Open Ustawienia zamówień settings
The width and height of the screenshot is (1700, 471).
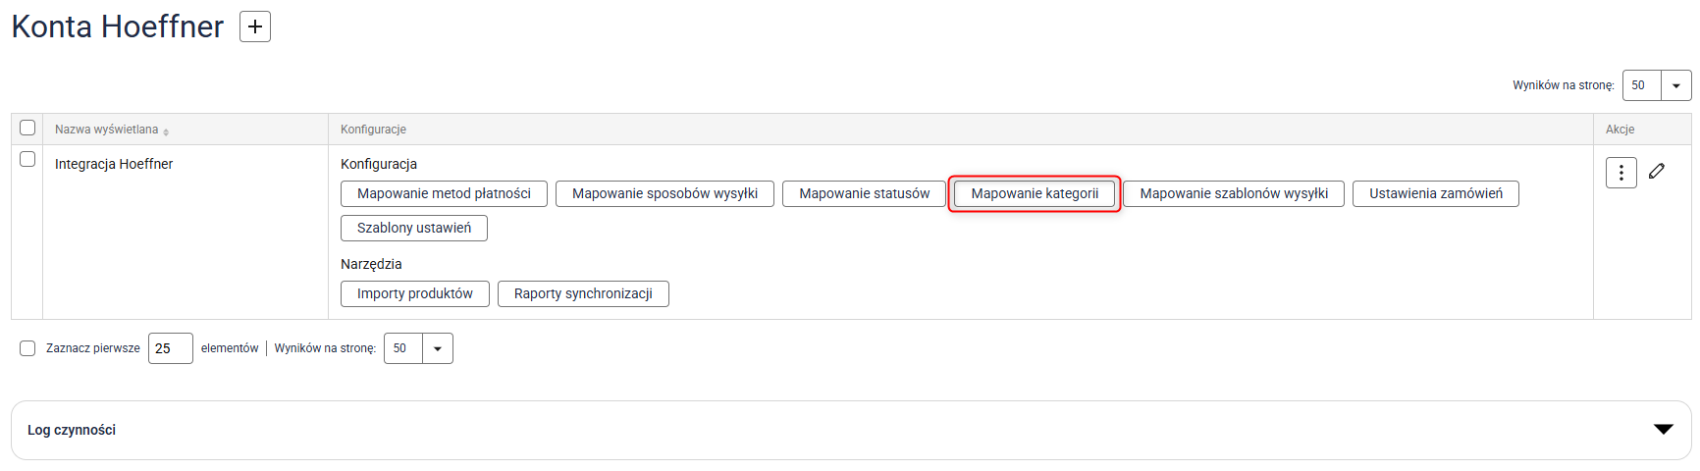(1435, 193)
